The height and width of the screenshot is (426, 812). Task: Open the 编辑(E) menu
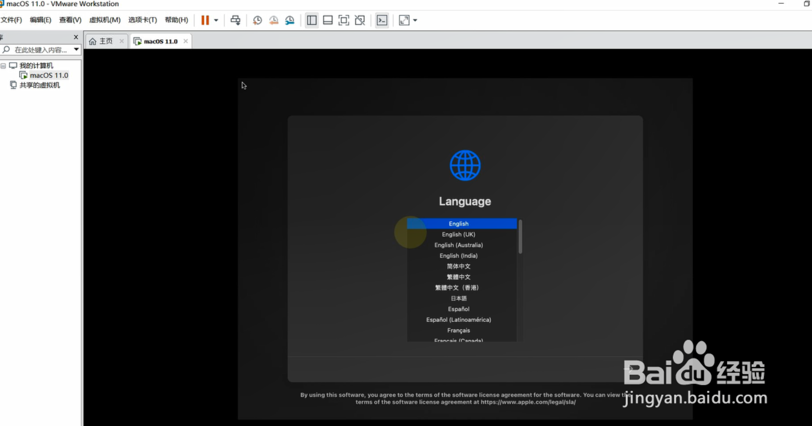point(40,20)
